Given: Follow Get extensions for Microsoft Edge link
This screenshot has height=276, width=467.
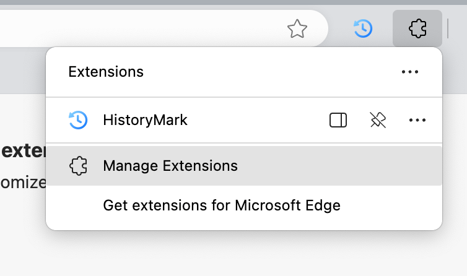Looking at the screenshot, I should (x=222, y=205).
